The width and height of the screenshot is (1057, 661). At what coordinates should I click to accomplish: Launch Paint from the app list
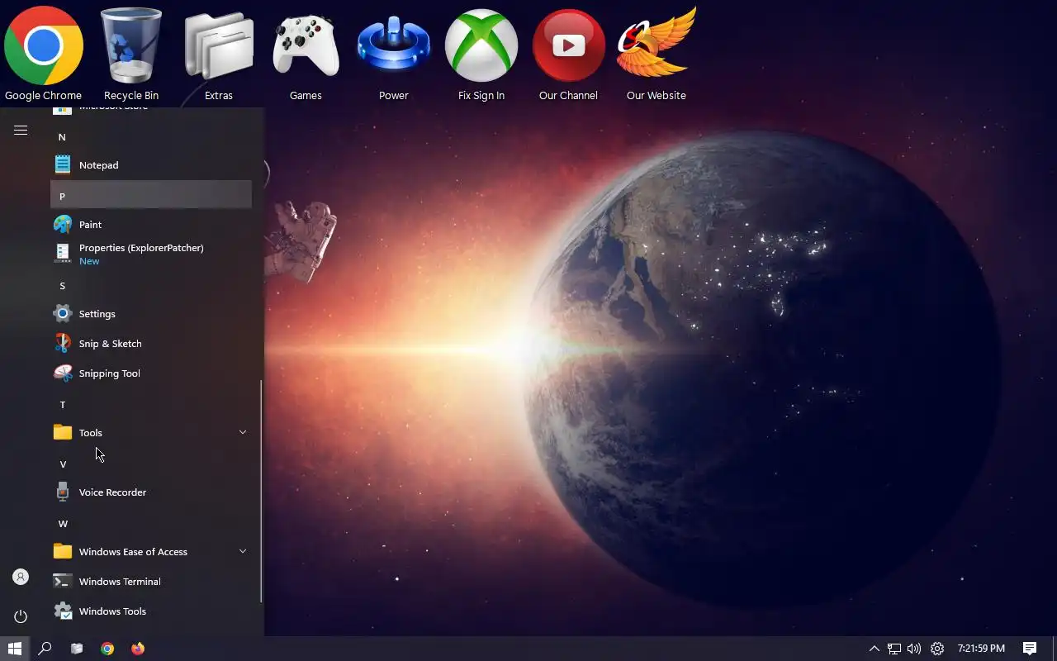[x=151, y=225]
